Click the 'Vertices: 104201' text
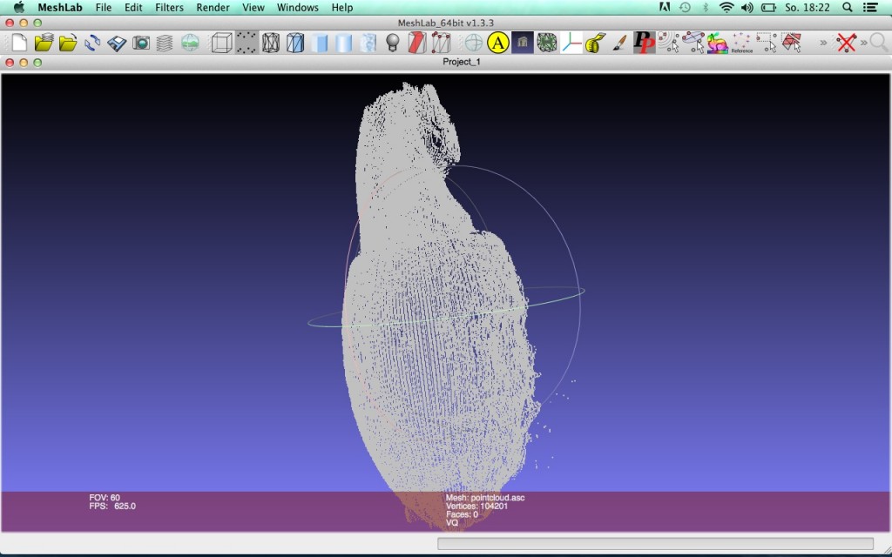The width and height of the screenshot is (892, 557). pyautogui.click(x=476, y=506)
